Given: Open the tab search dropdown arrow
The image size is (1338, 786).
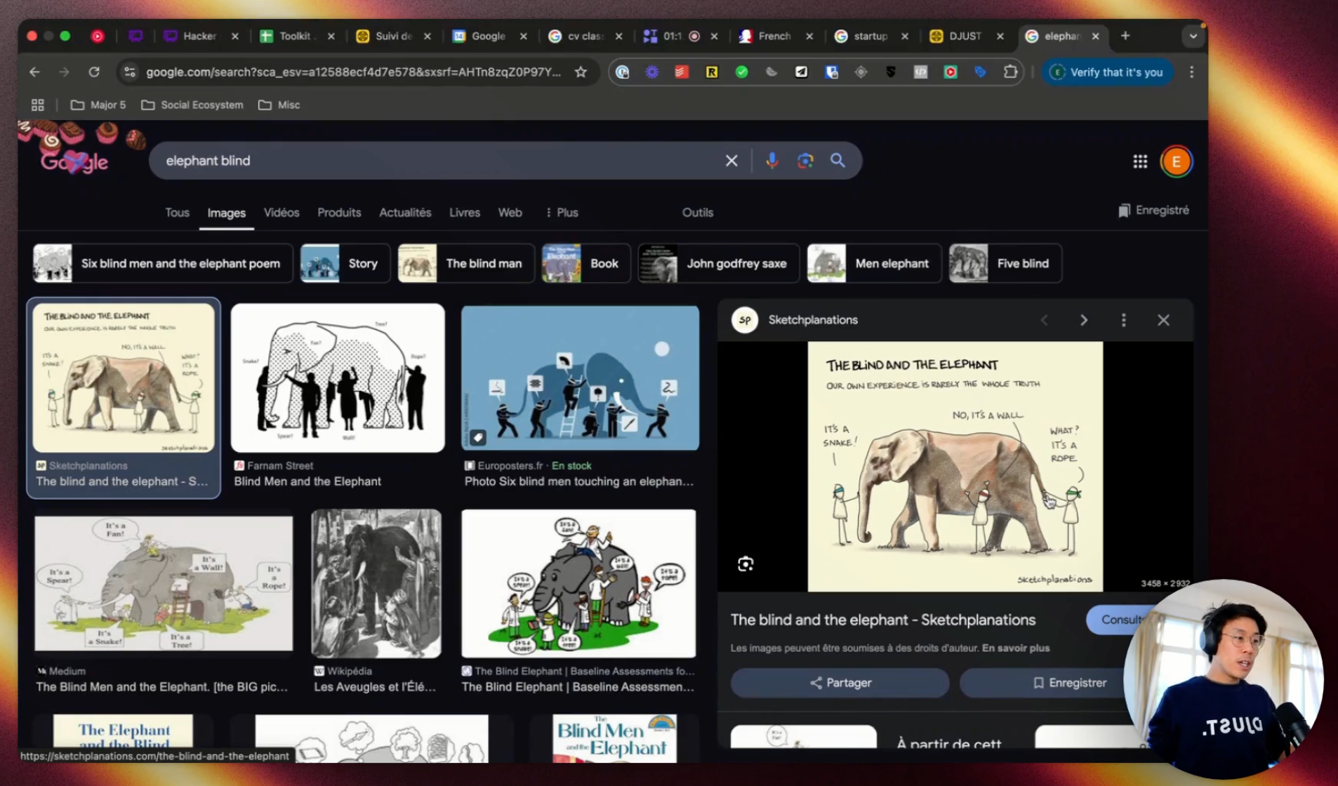Looking at the screenshot, I should point(1193,36).
